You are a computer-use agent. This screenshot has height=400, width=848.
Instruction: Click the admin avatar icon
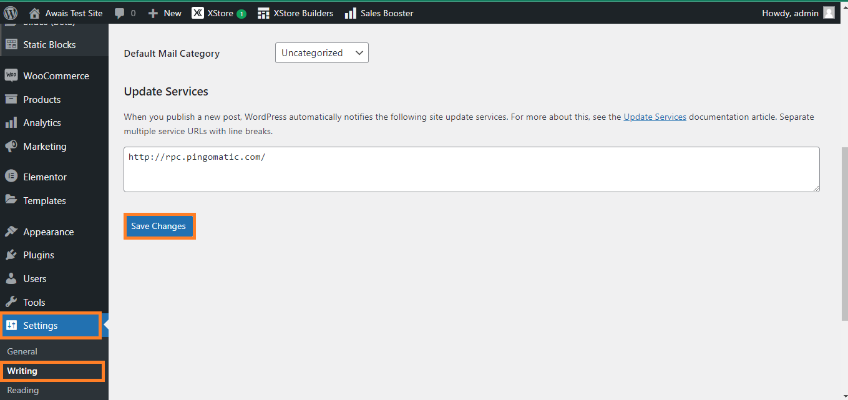pos(829,13)
